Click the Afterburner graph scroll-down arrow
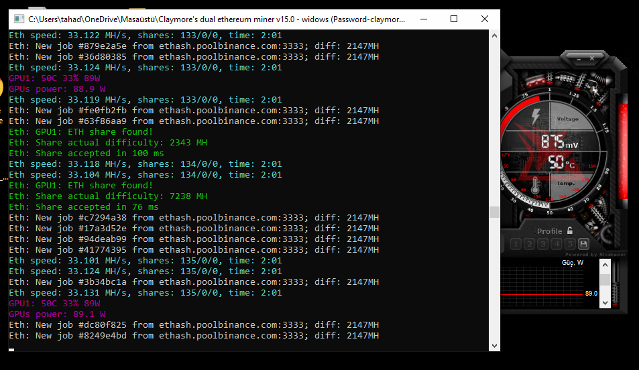The image size is (639, 370). 605,303
